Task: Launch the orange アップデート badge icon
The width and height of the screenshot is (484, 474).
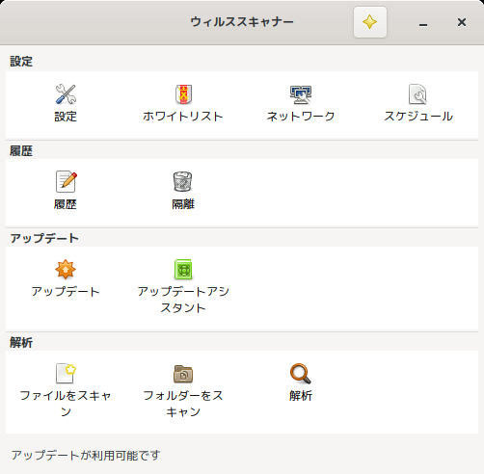Action: (x=66, y=269)
